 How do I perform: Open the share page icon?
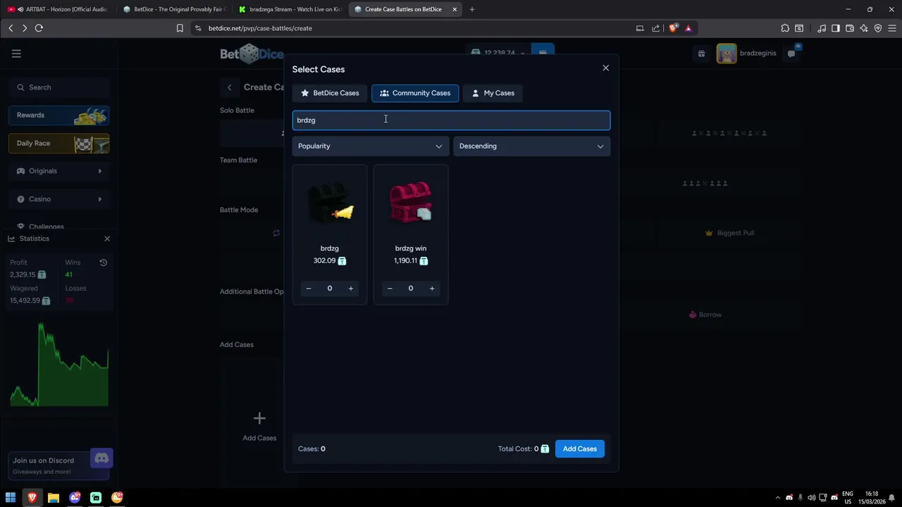click(x=656, y=28)
